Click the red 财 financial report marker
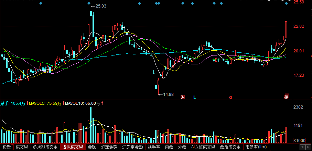Screen dimensions: 312x151 183,97
